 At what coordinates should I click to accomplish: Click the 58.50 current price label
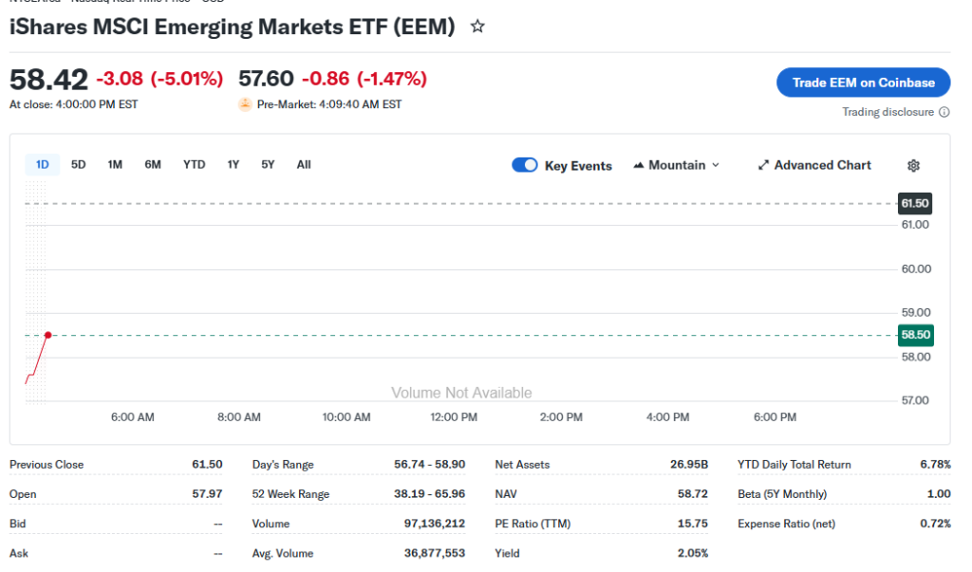pos(915,335)
